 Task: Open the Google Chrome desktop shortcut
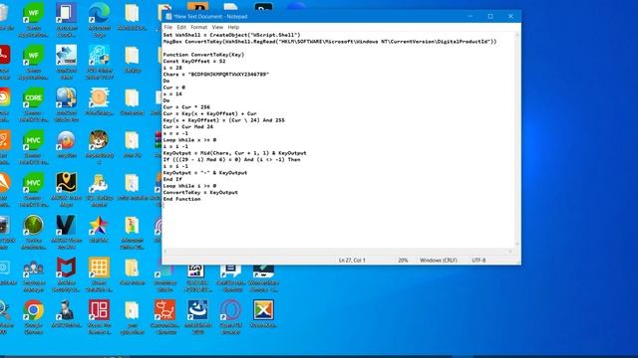coord(33,310)
